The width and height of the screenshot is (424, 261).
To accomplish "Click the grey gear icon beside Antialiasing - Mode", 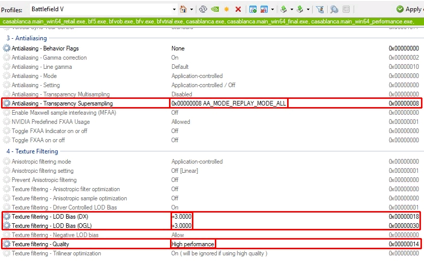I will [x=7, y=76].
